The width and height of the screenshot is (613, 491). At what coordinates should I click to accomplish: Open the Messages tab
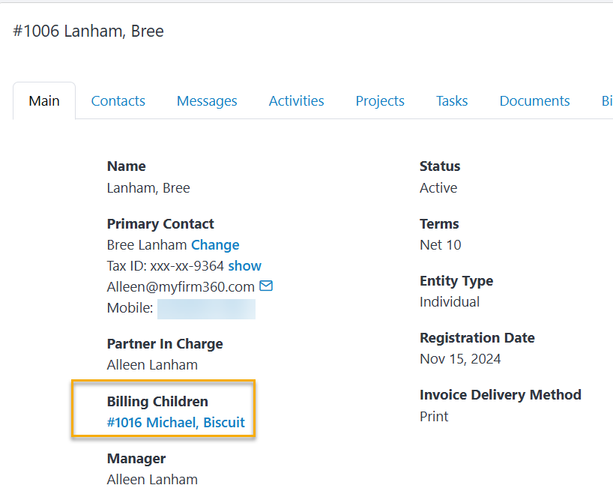[x=207, y=100]
